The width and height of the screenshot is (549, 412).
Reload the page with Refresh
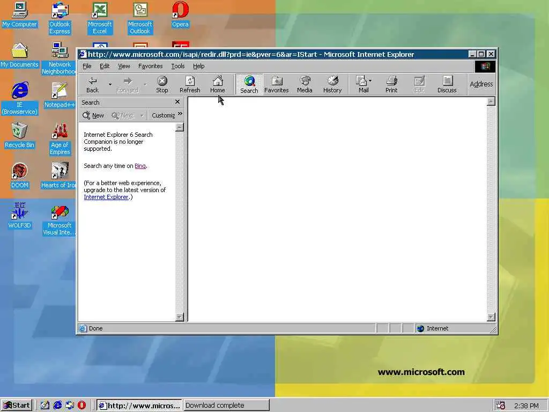pos(190,84)
